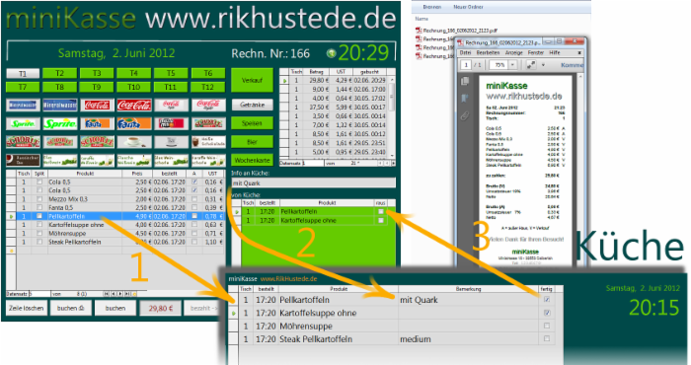Select table T5

coord(171,73)
